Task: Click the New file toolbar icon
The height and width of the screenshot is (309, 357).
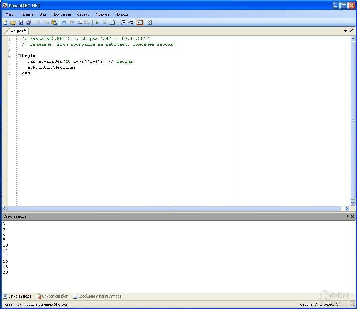Action: click(x=5, y=22)
